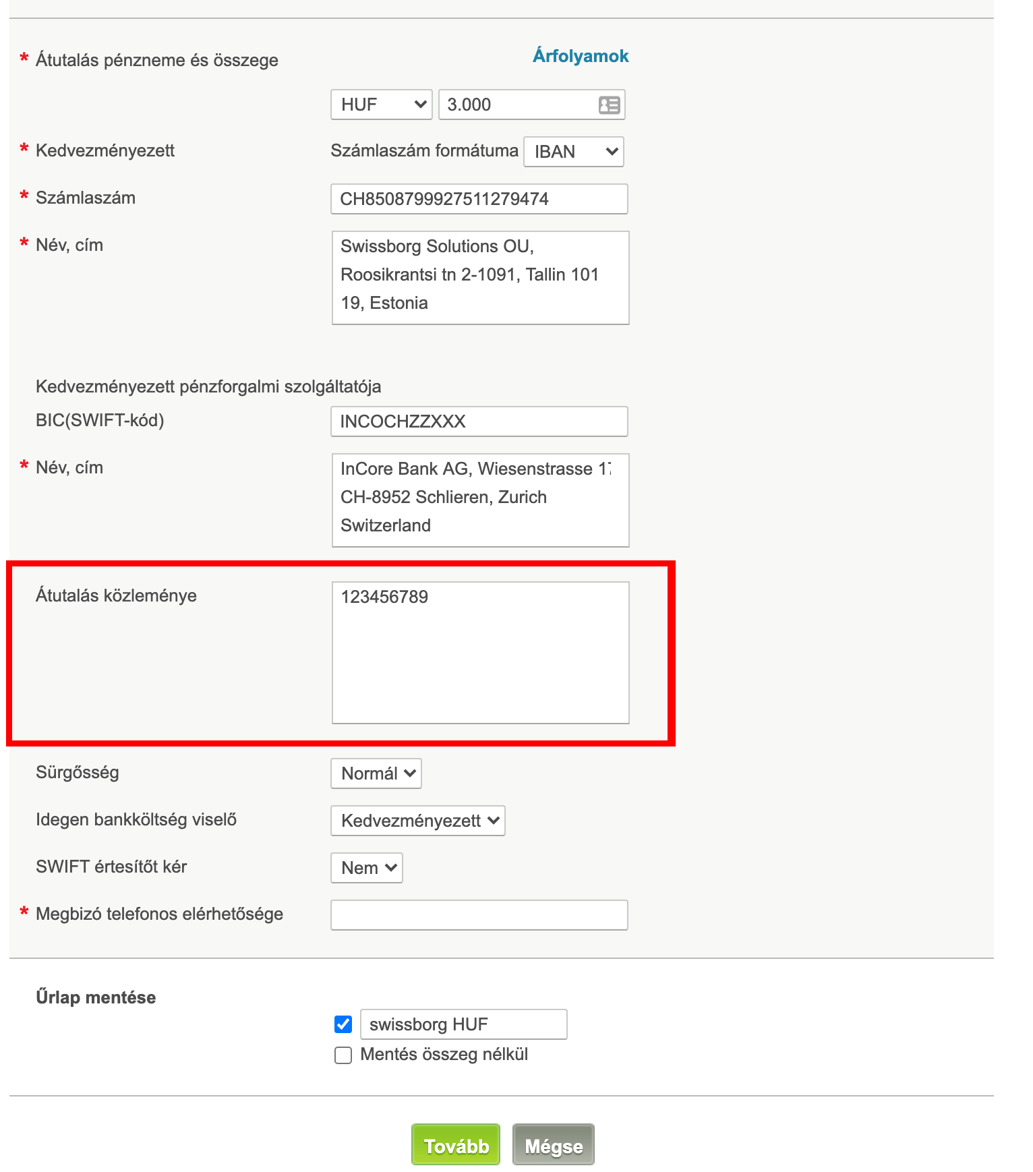The width and height of the screenshot is (1033, 1172).
Task: Open the HUF currency dropdown
Action: click(381, 105)
